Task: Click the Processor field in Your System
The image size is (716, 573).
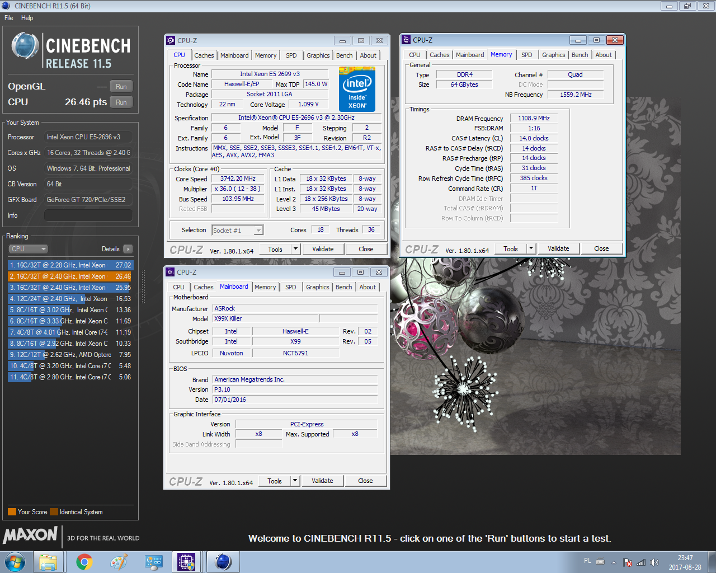Action: (88, 137)
